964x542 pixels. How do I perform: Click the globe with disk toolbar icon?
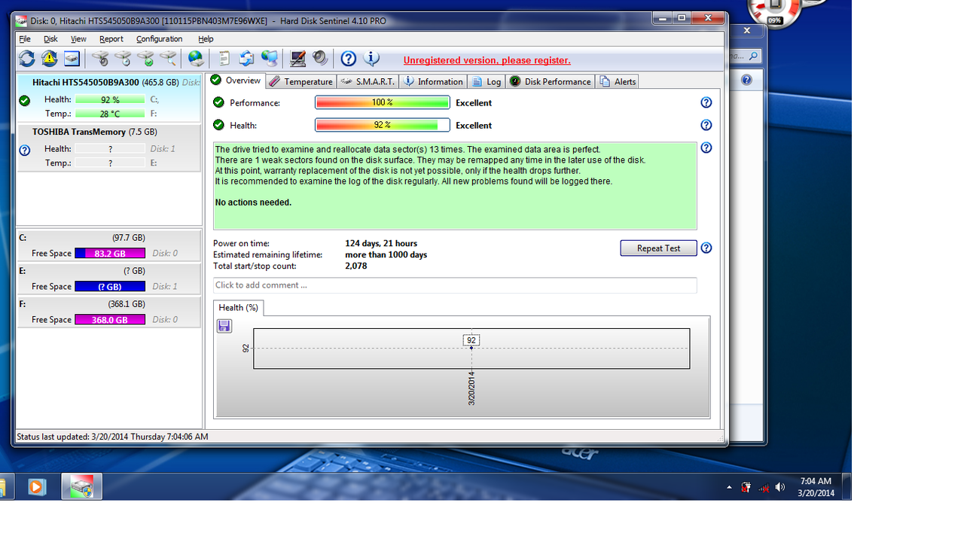[196, 58]
